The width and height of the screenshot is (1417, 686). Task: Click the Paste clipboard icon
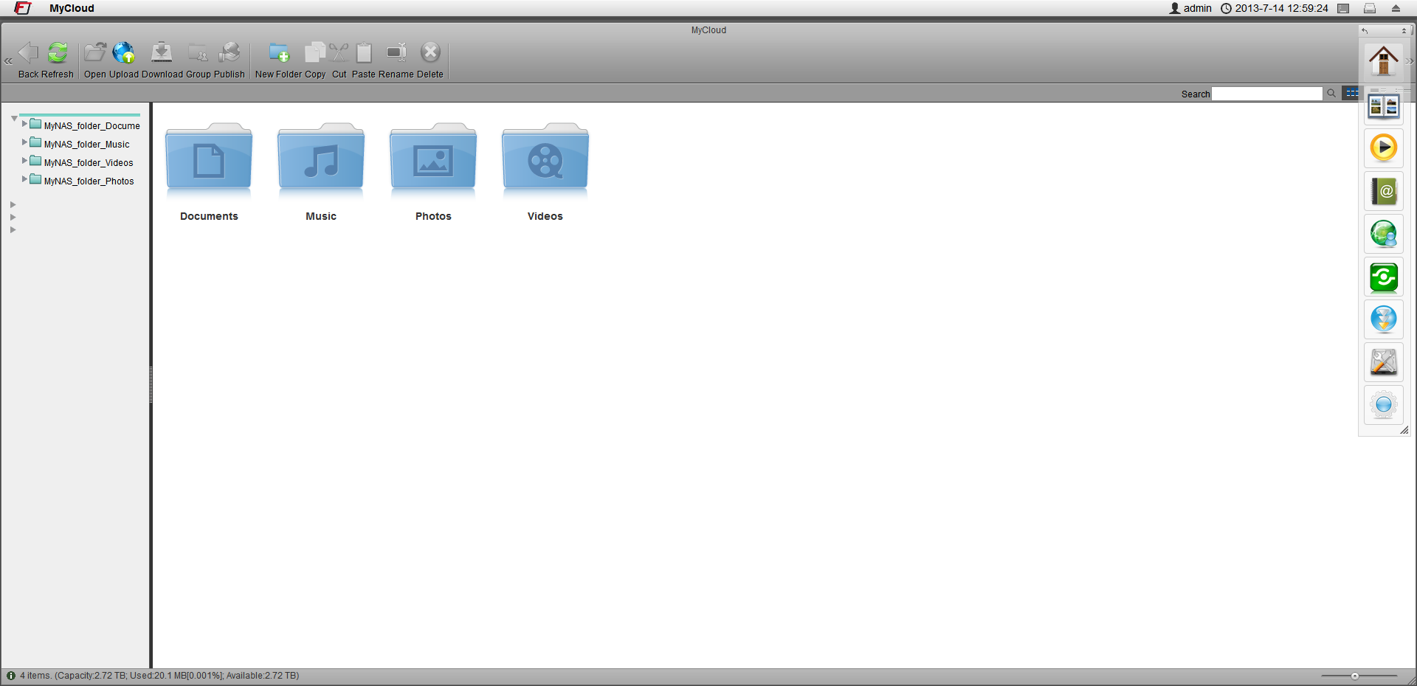364,53
